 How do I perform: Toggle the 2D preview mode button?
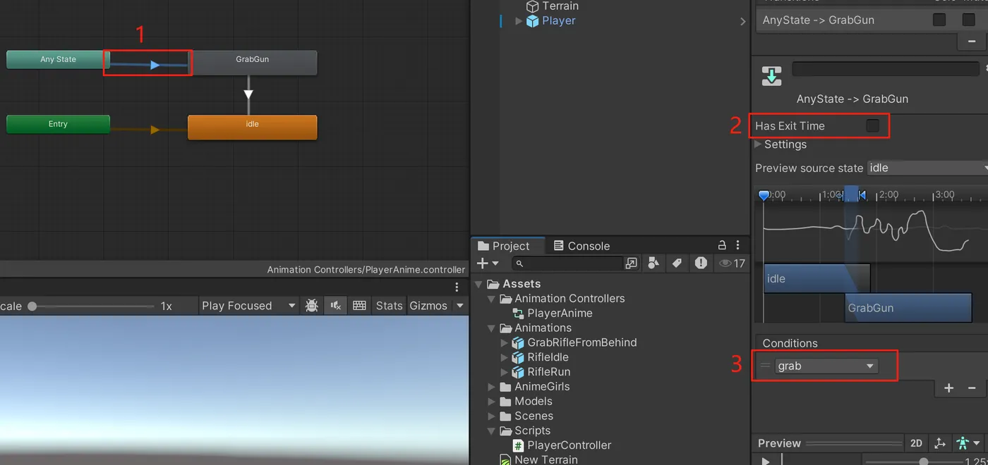pyautogui.click(x=916, y=443)
